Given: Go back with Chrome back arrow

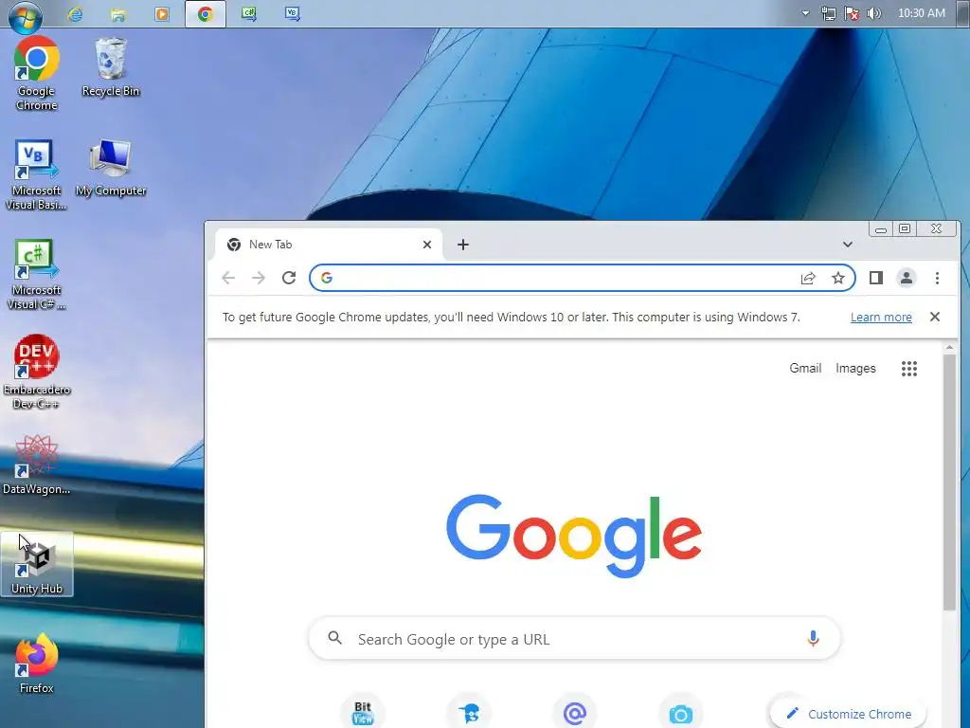Looking at the screenshot, I should [x=228, y=278].
